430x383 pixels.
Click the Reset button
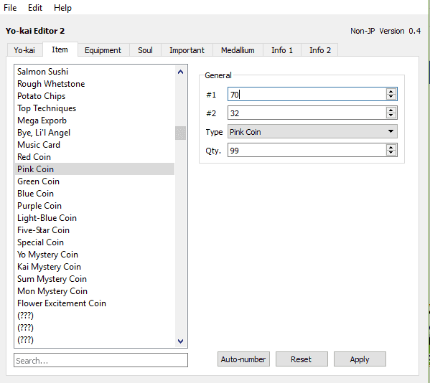302,359
